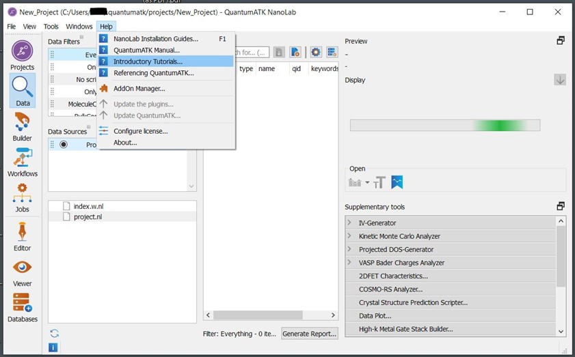Click the Supplementary tools vertical scrollbar thumb
Viewport: 575px width, 357px height.
click(561, 256)
